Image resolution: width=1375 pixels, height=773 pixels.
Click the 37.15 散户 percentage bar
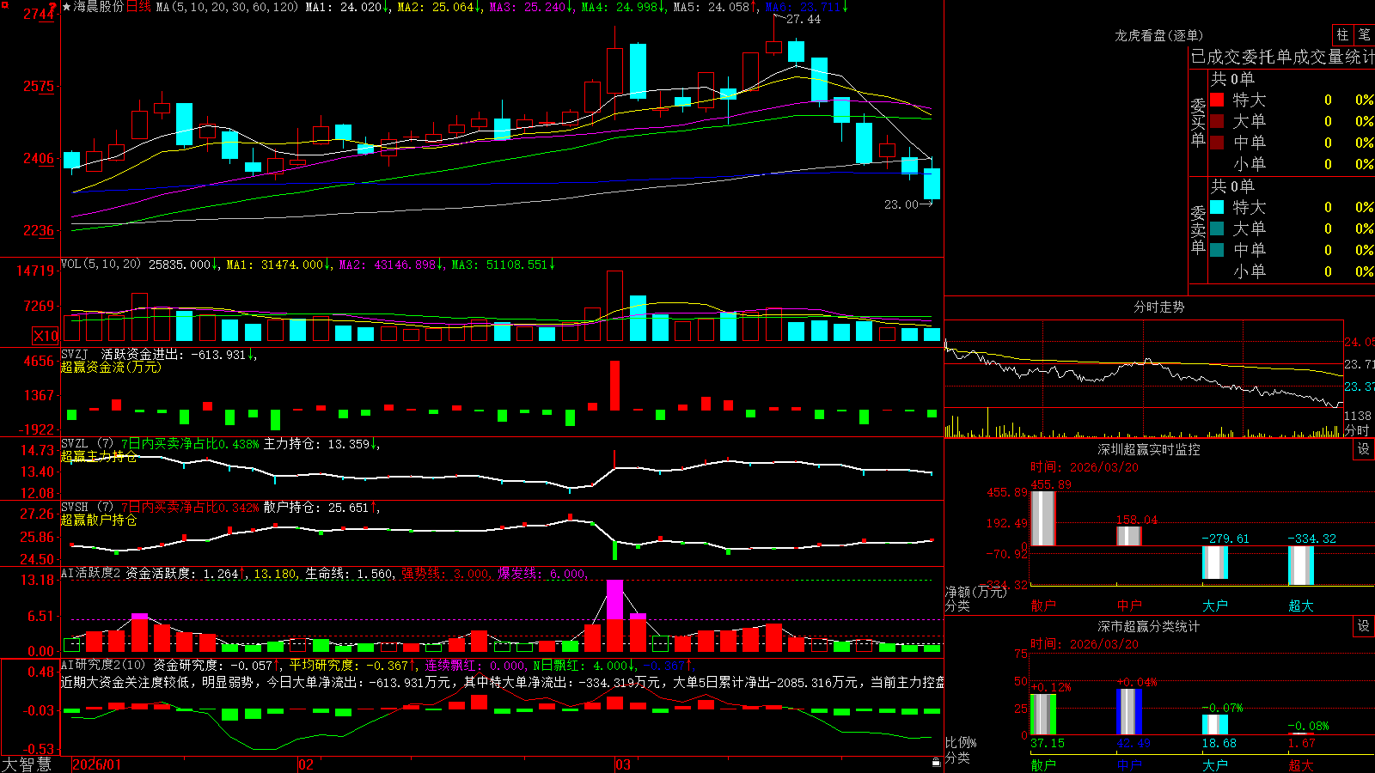click(1043, 714)
